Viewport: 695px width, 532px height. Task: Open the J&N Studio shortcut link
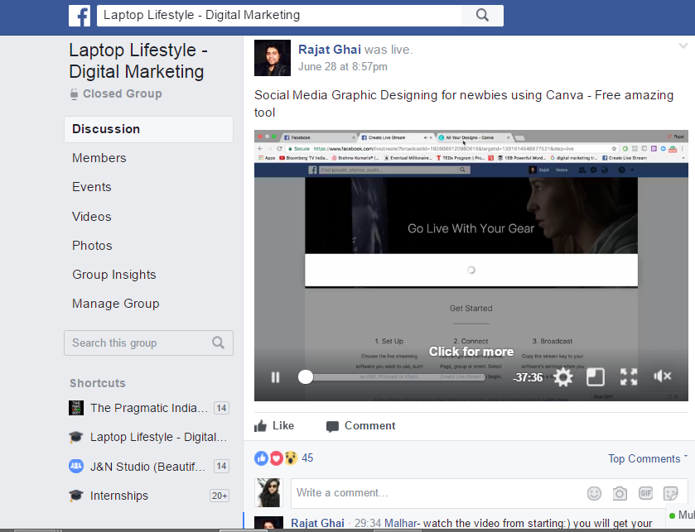(x=148, y=467)
